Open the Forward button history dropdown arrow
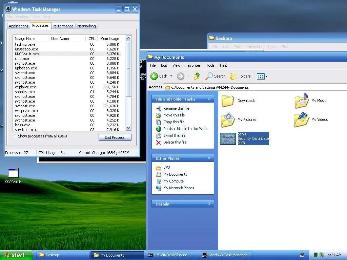The height and width of the screenshot is (260, 347). tap(188, 76)
